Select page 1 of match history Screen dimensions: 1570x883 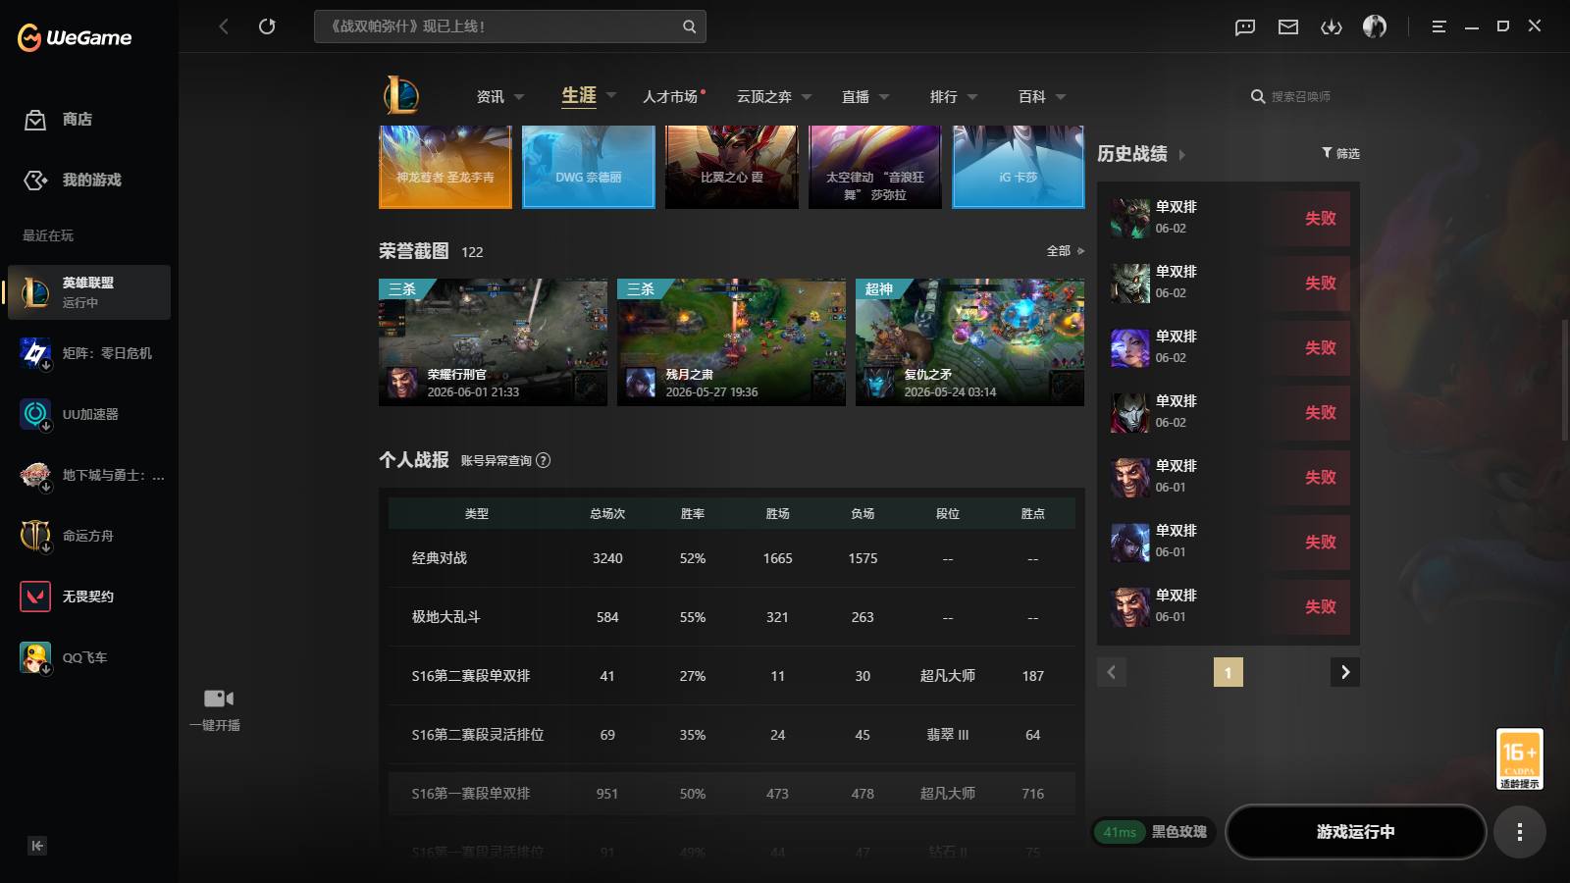coord(1228,672)
